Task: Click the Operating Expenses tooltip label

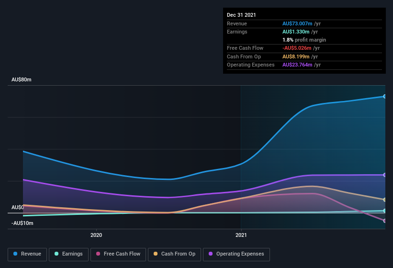Action: coord(251,65)
